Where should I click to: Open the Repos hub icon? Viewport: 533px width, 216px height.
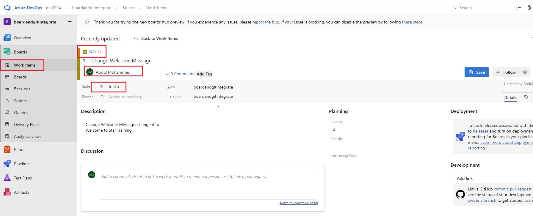(x=7, y=149)
